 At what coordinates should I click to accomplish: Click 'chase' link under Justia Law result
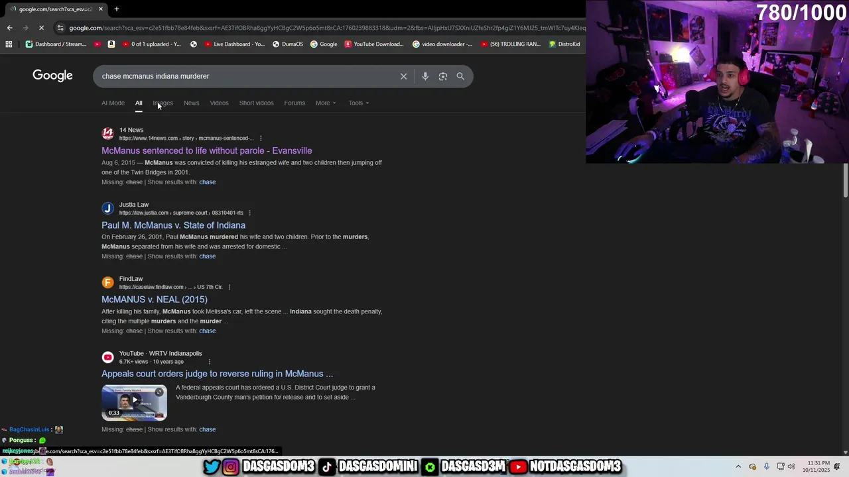tap(207, 256)
